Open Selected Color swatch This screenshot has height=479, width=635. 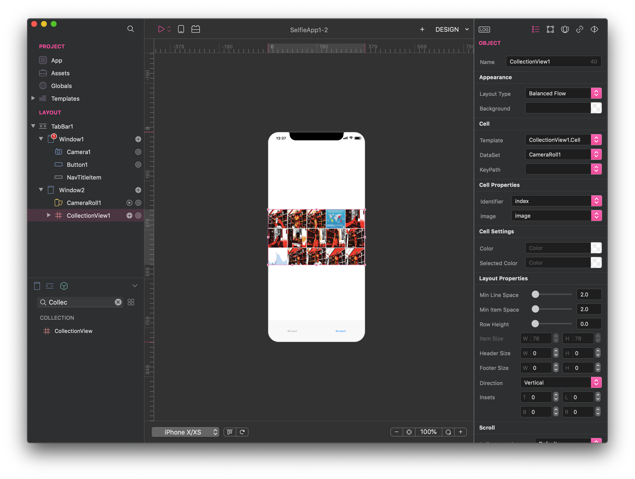pos(596,263)
